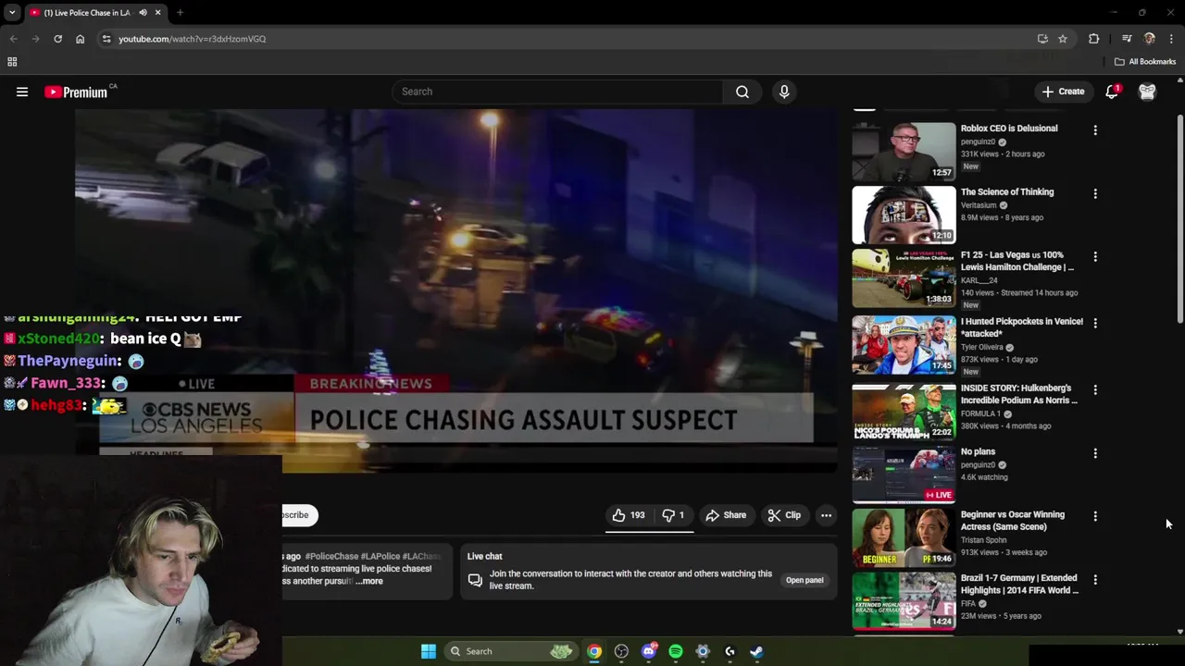This screenshot has height=666, width=1185.
Task: Open options for No plans live stream
Action: [1095, 454]
